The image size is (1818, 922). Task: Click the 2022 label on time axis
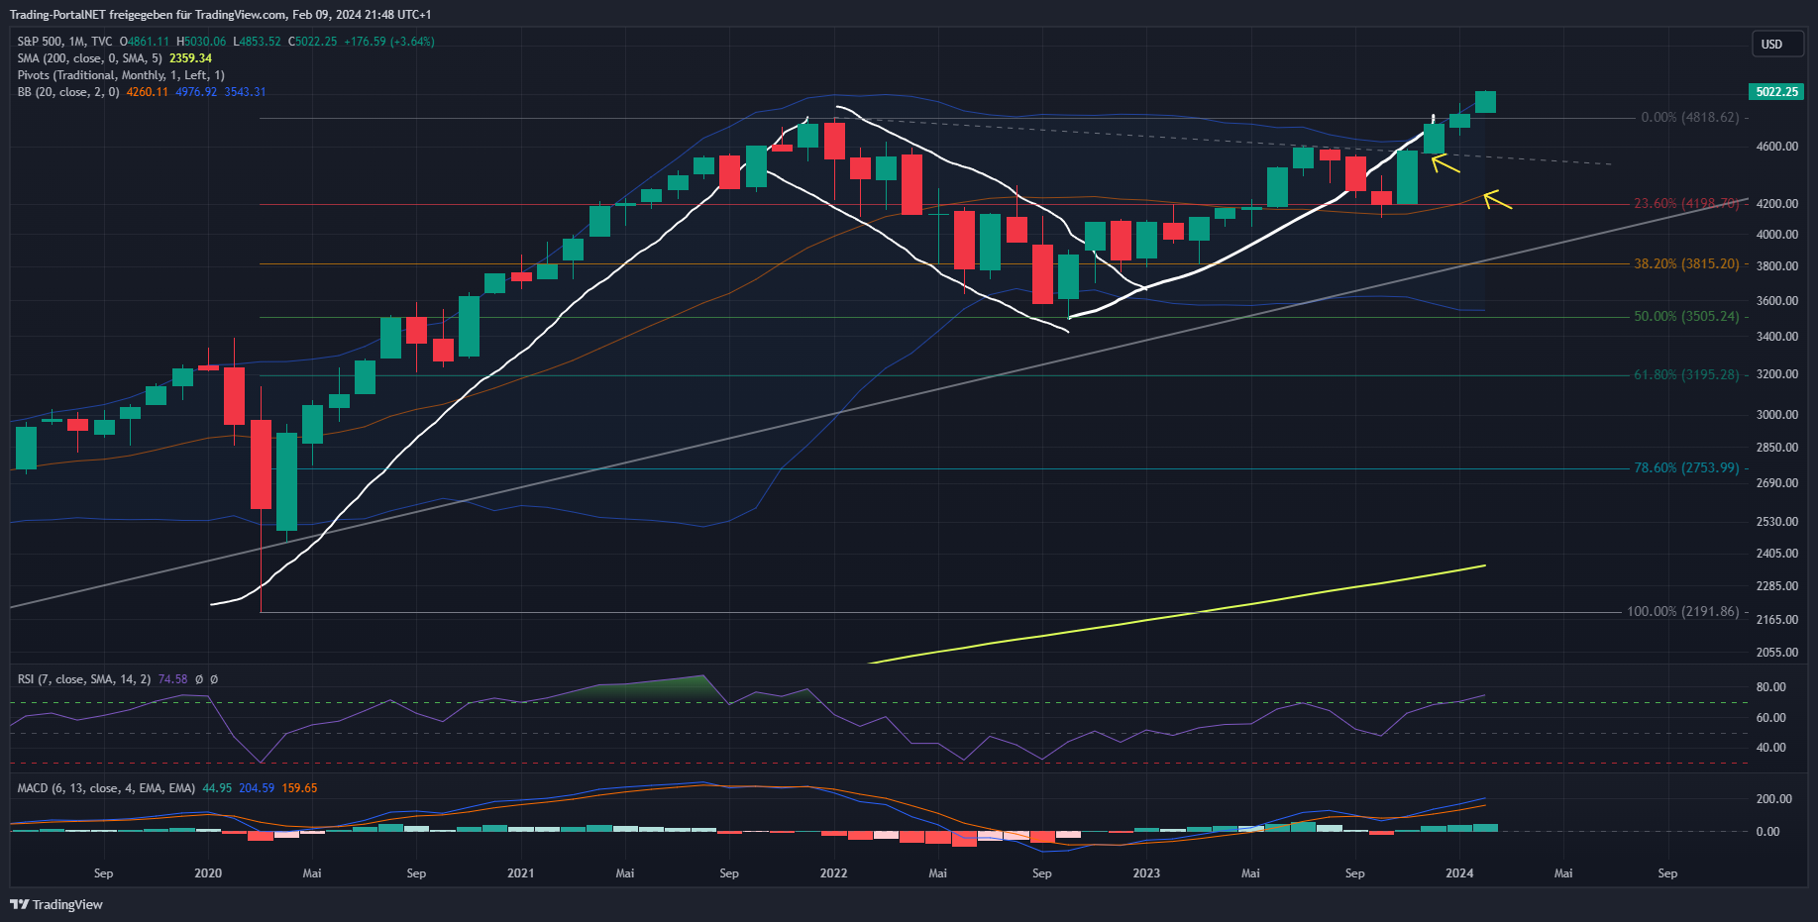833,873
